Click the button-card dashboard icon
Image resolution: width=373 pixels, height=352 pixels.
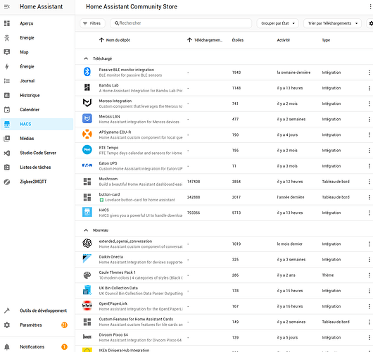click(87, 197)
